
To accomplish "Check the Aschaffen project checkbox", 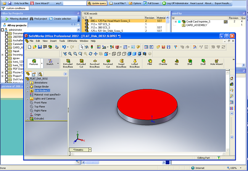I will [x=6, y=41].
